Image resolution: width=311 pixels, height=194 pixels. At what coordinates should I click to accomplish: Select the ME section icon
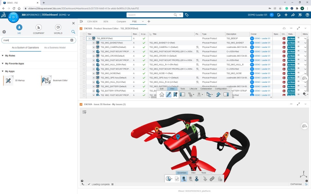click(19, 27)
